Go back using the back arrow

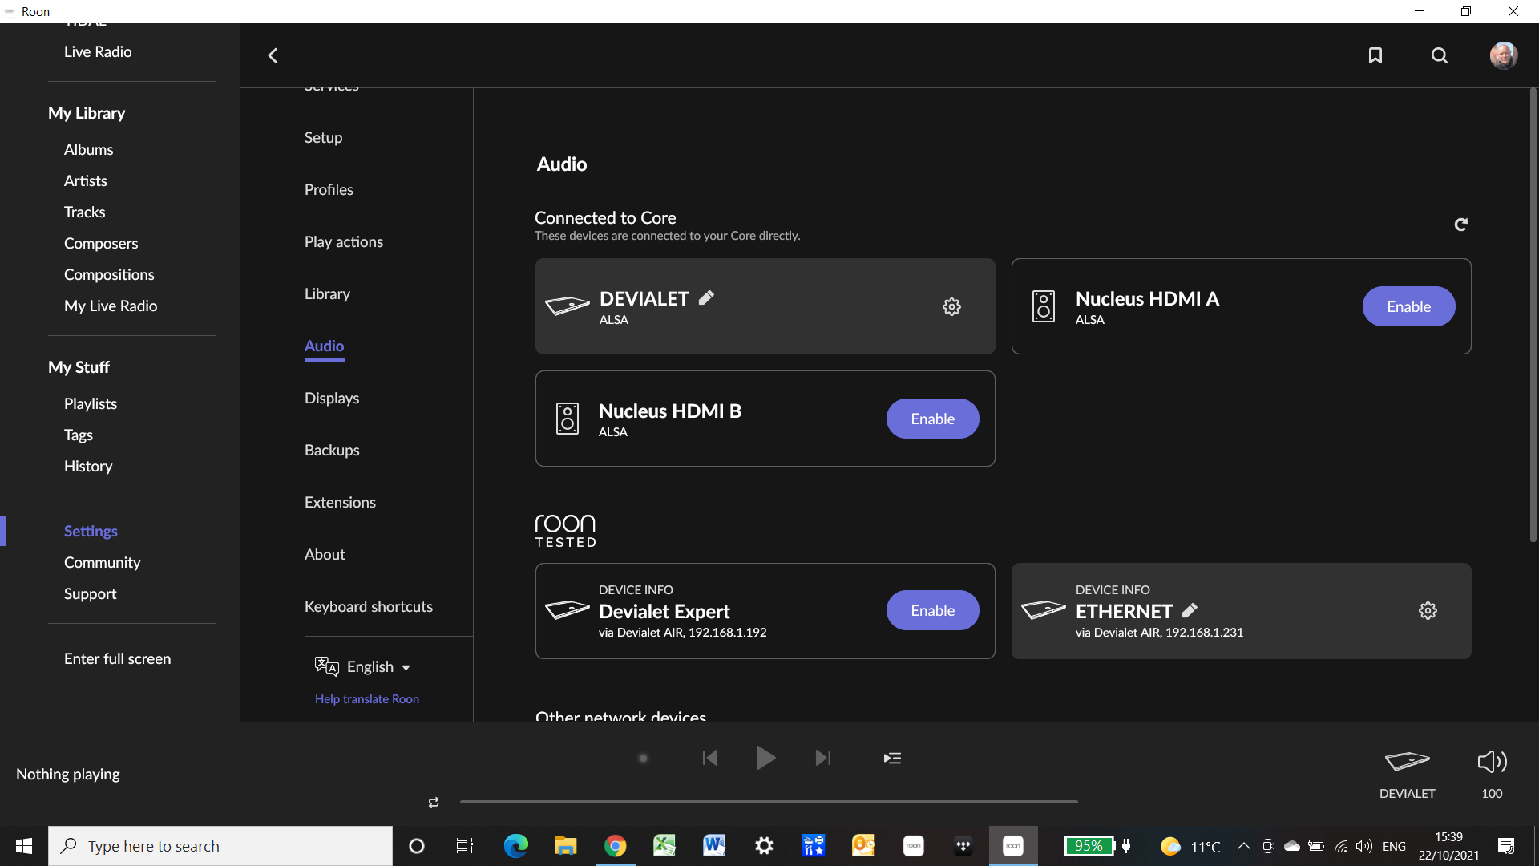click(273, 55)
